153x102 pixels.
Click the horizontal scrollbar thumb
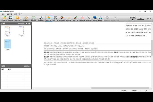coord(120,88)
